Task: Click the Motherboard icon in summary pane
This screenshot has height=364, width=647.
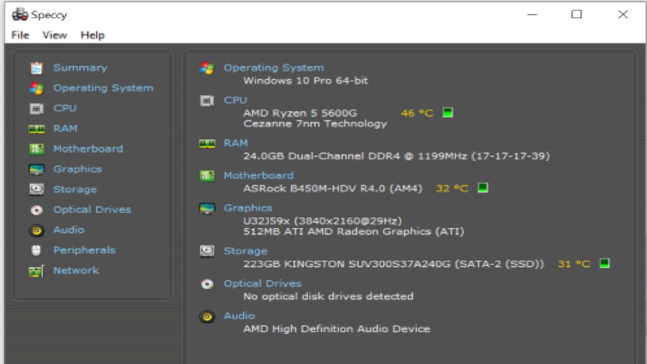Action: click(207, 176)
